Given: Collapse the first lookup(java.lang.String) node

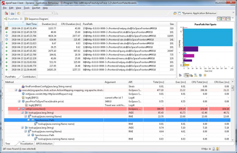Looking at the screenshot, I should click(x=22, y=112).
